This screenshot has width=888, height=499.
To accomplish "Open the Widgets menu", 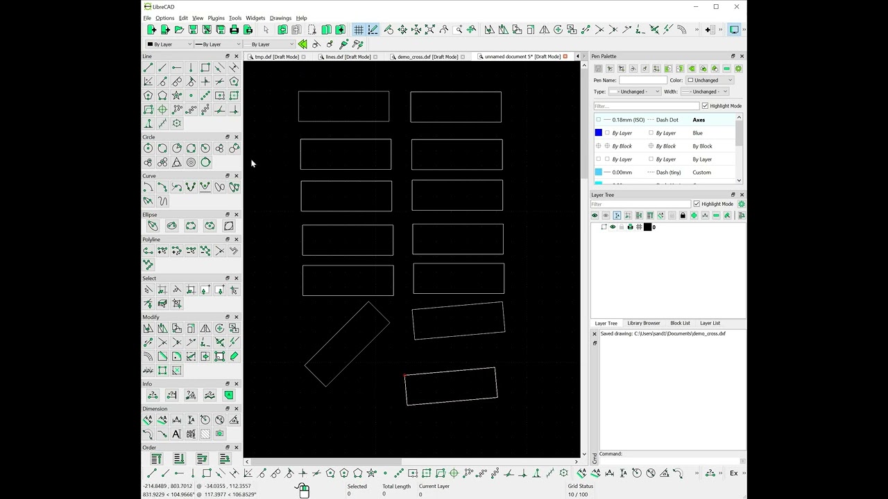I will point(255,18).
